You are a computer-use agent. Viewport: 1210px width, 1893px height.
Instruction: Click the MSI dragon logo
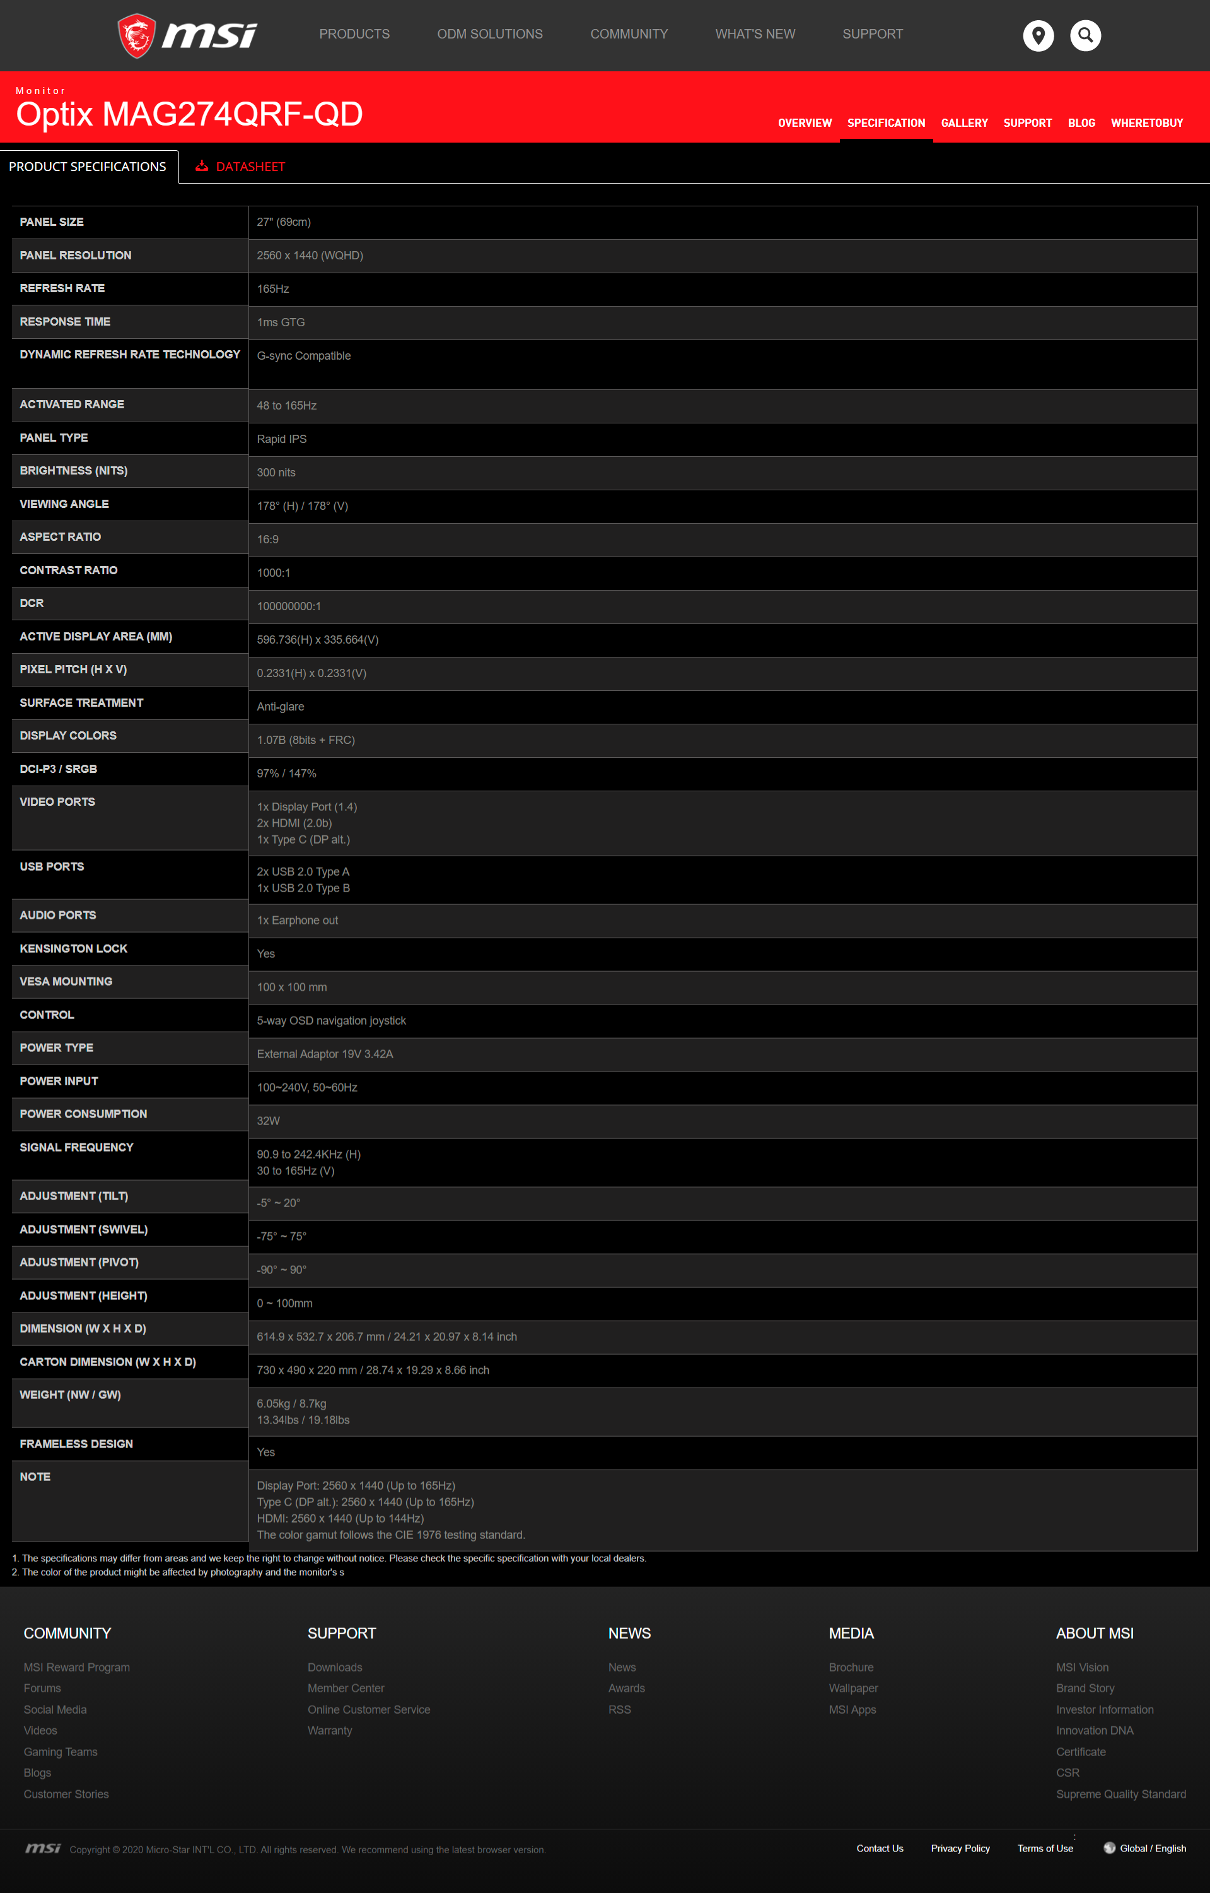click(187, 35)
